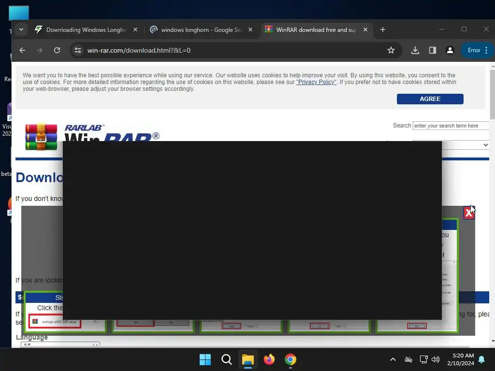Focus the site search input field

click(x=451, y=126)
